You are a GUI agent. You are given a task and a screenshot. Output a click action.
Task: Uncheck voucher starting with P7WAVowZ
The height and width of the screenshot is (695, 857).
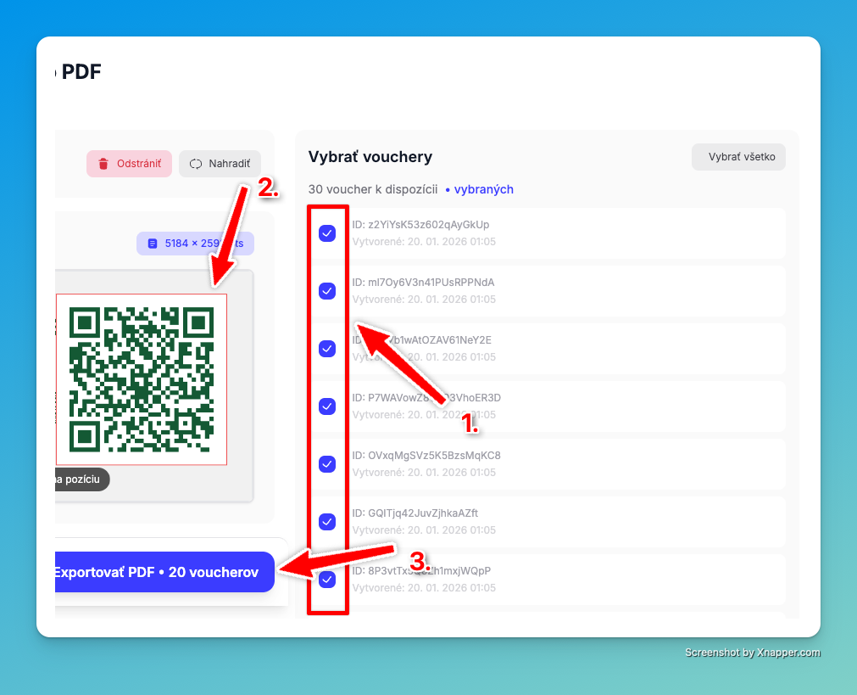[x=327, y=406]
